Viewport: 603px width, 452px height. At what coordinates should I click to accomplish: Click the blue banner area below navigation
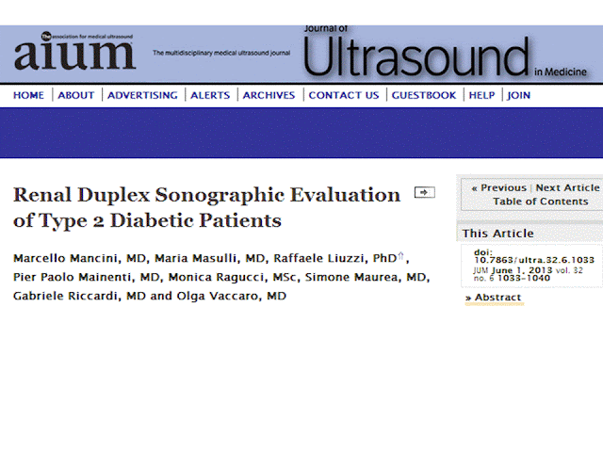click(x=301, y=133)
